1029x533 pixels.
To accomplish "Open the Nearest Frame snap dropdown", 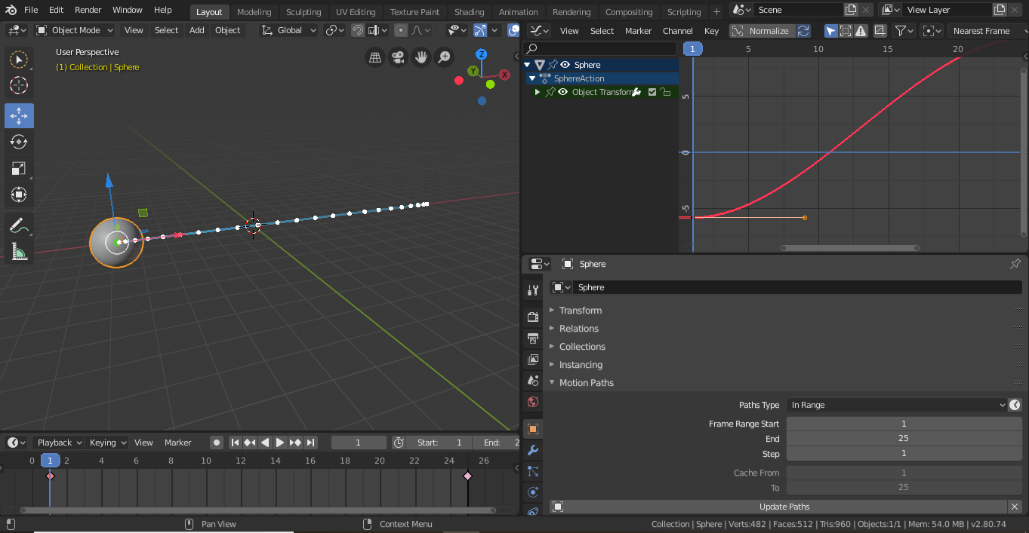I will tap(986, 31).
